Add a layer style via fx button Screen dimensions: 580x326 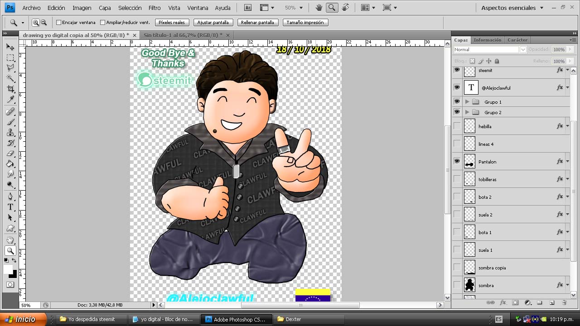503,302
